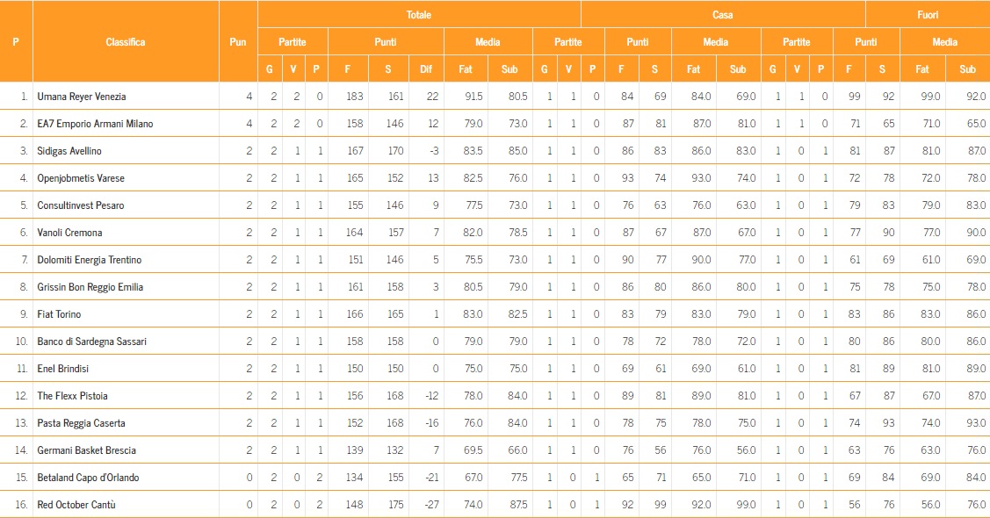Open the Openjobmetis Varese team entry

pos(81,178)
